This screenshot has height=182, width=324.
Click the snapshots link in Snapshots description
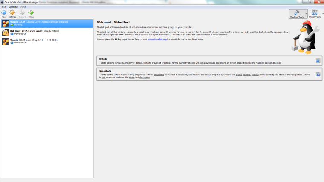(x=159, y=75)
